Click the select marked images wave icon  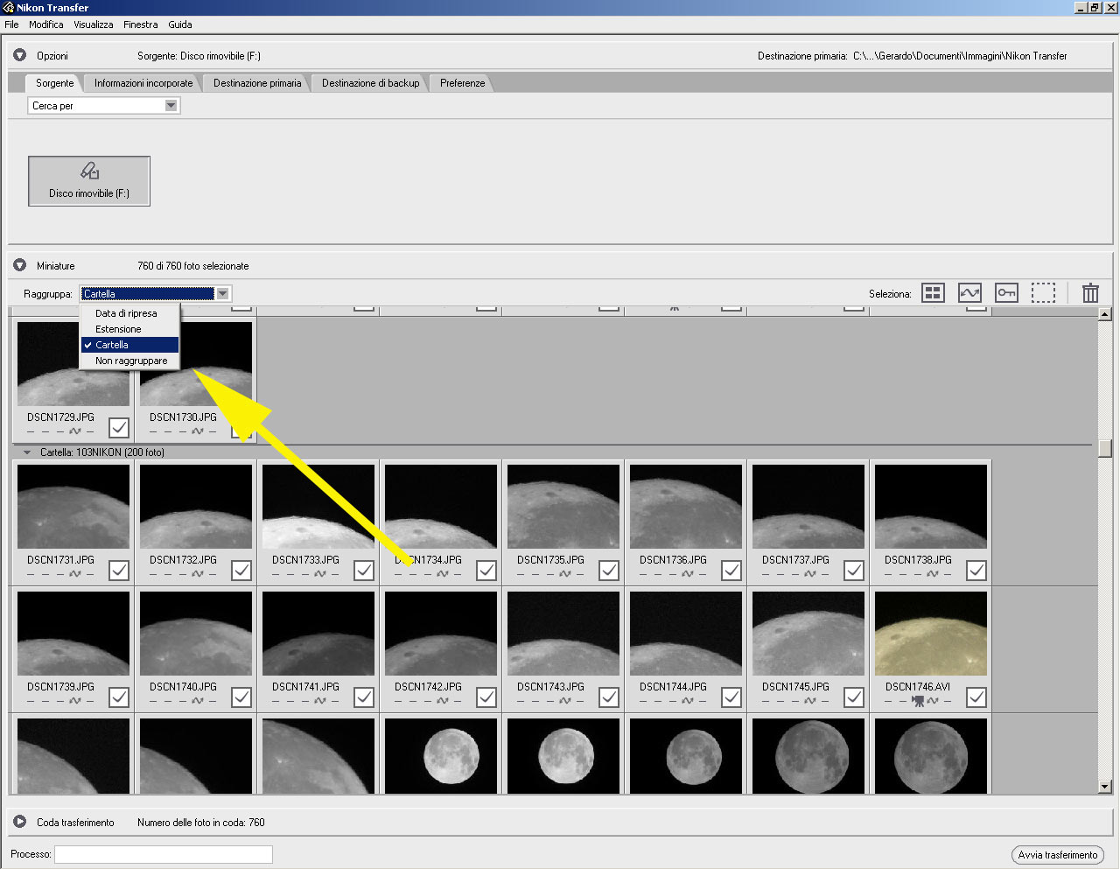(x=969, y=293)
